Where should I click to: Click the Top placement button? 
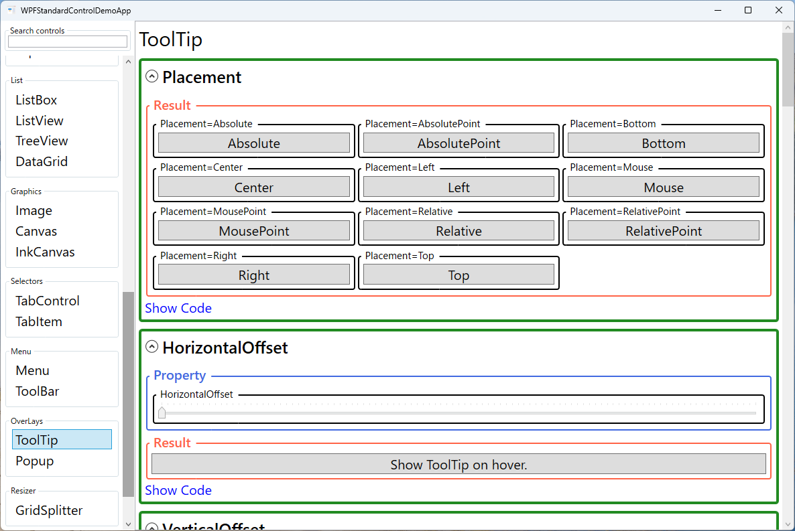pyautogui.click(x=459, y=275)
